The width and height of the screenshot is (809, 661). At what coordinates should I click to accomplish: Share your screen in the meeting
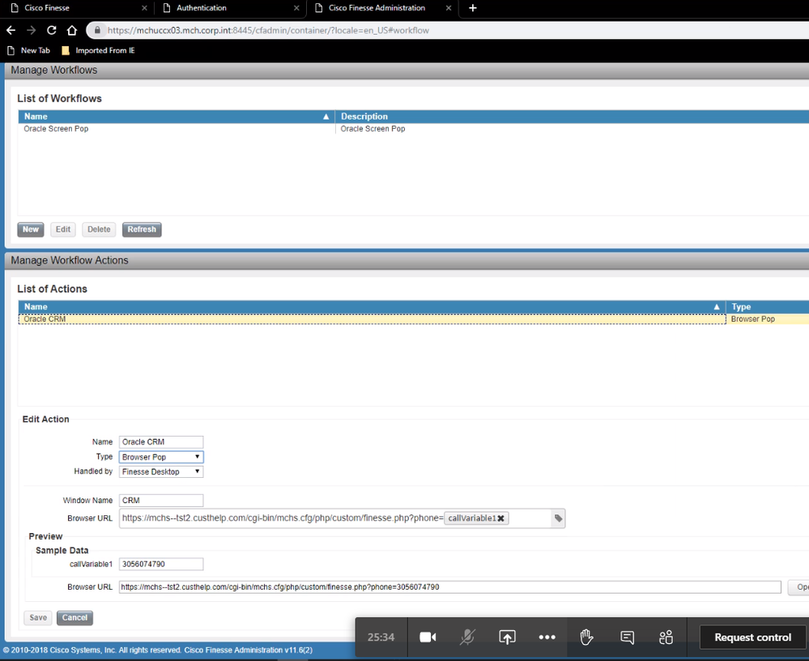(507, 638)
